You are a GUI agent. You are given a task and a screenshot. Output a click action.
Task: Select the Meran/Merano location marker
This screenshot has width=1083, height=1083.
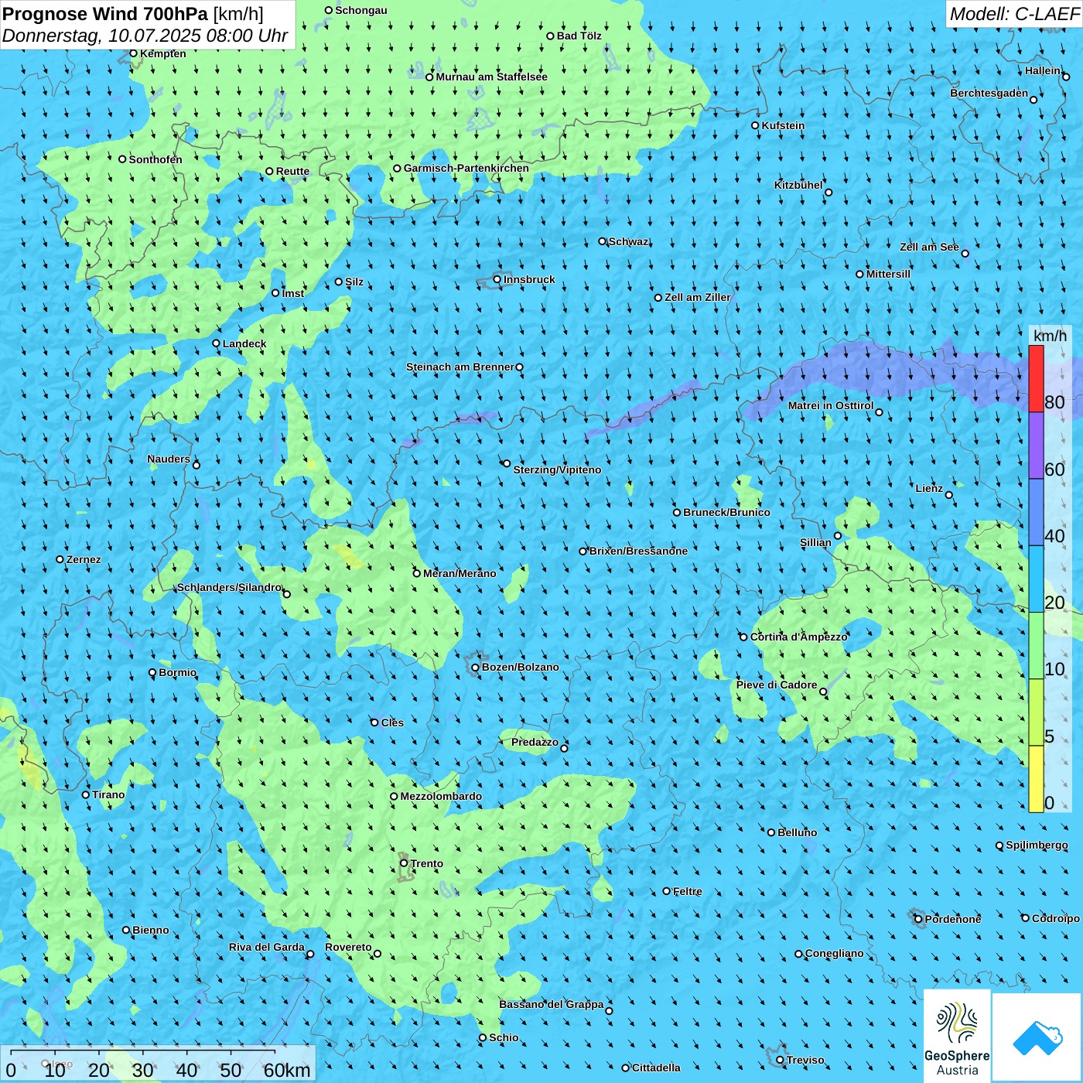(x=417, y=573)
